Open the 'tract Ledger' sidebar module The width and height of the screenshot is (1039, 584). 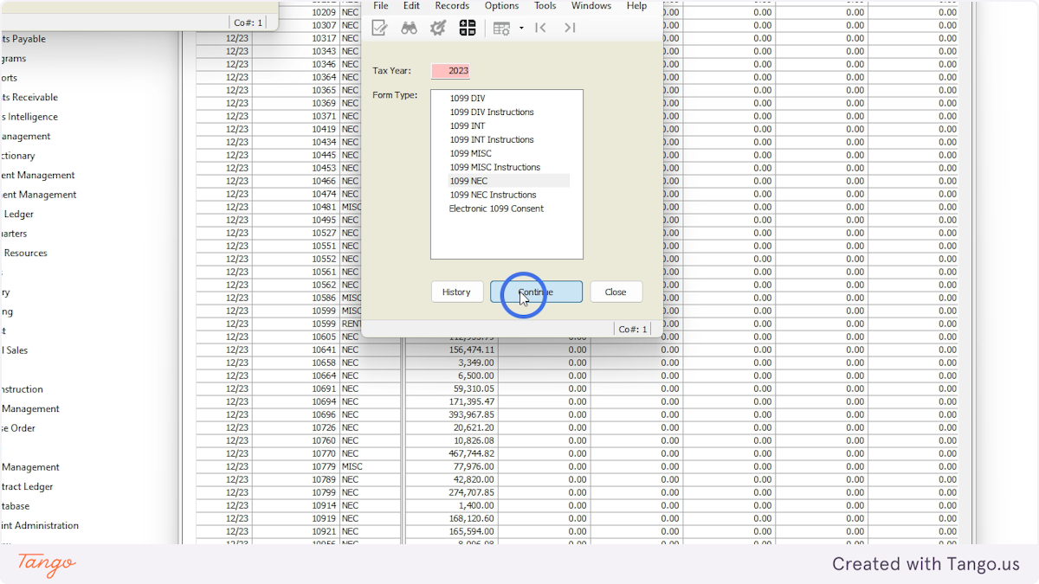[27, 487]
